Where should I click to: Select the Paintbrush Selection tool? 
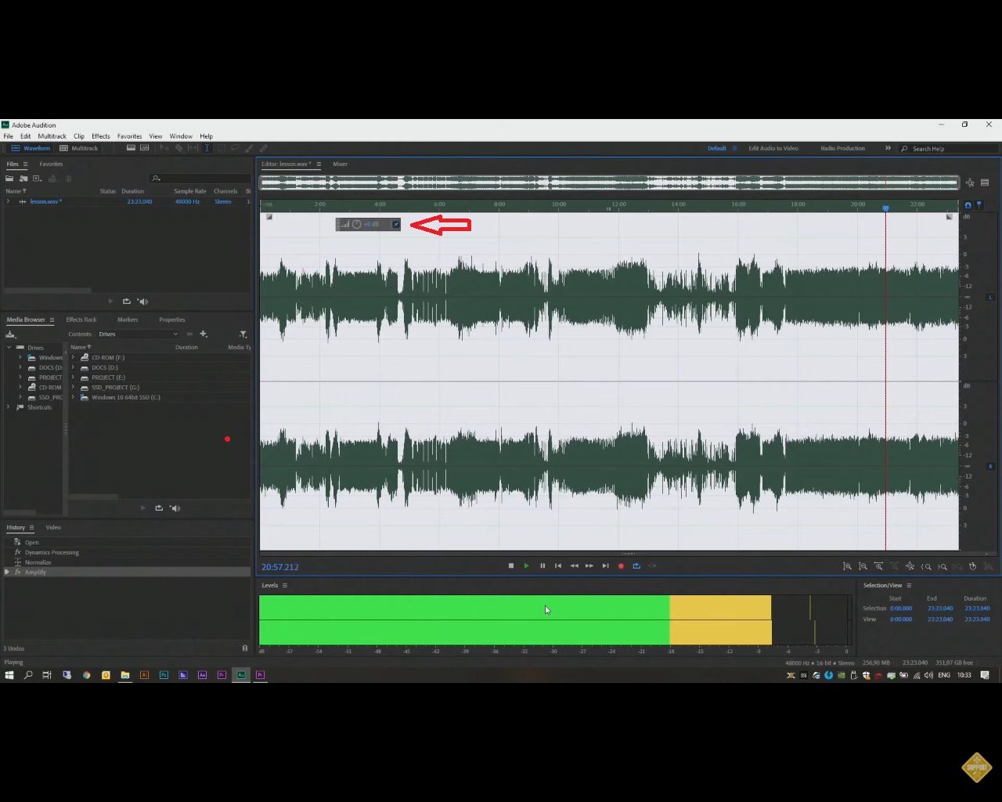click(x=249, y=148)
